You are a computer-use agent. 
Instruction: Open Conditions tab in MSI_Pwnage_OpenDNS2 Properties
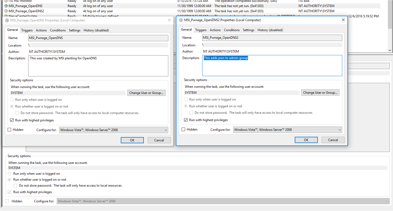[232, 30]
